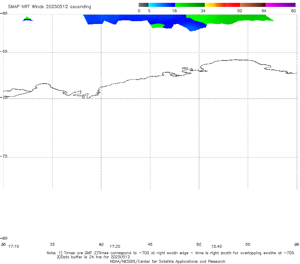Click the color bar label '34'

pyautogui.click(x=203, y=11)
